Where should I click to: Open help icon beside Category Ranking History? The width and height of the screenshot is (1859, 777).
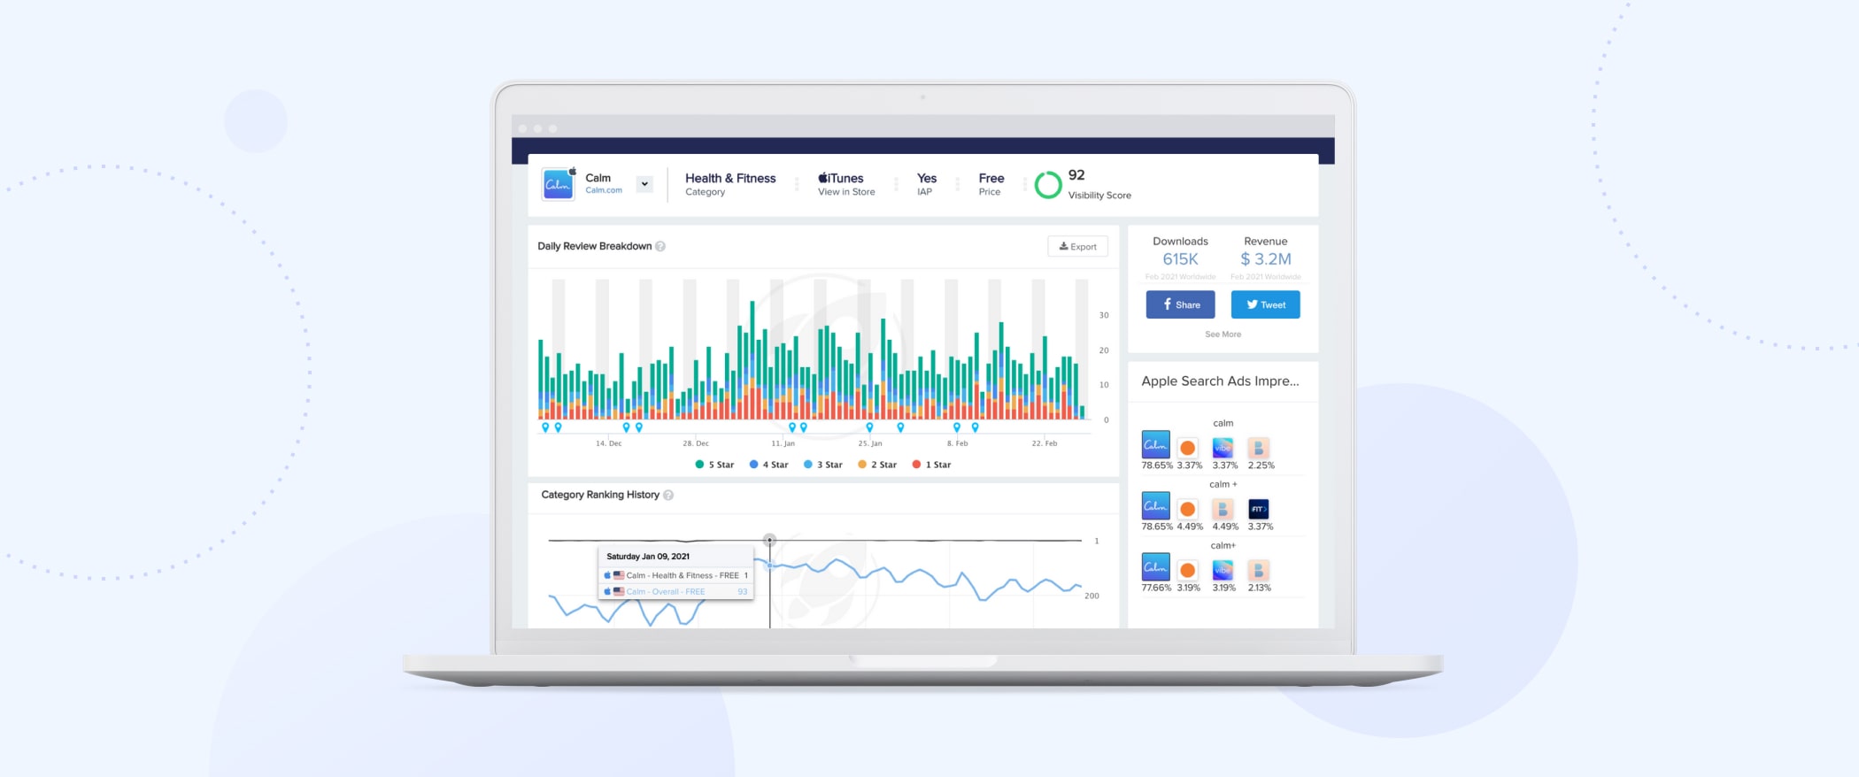[668, 495]
